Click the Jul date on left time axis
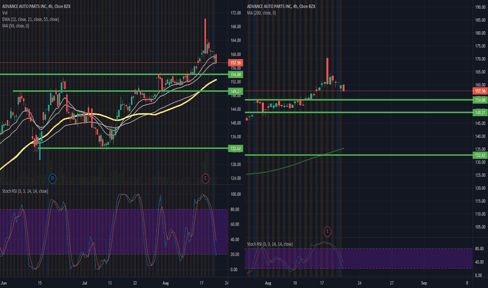Image resolution: width=488 pixels, height=288 pixels. click(85, 283)
